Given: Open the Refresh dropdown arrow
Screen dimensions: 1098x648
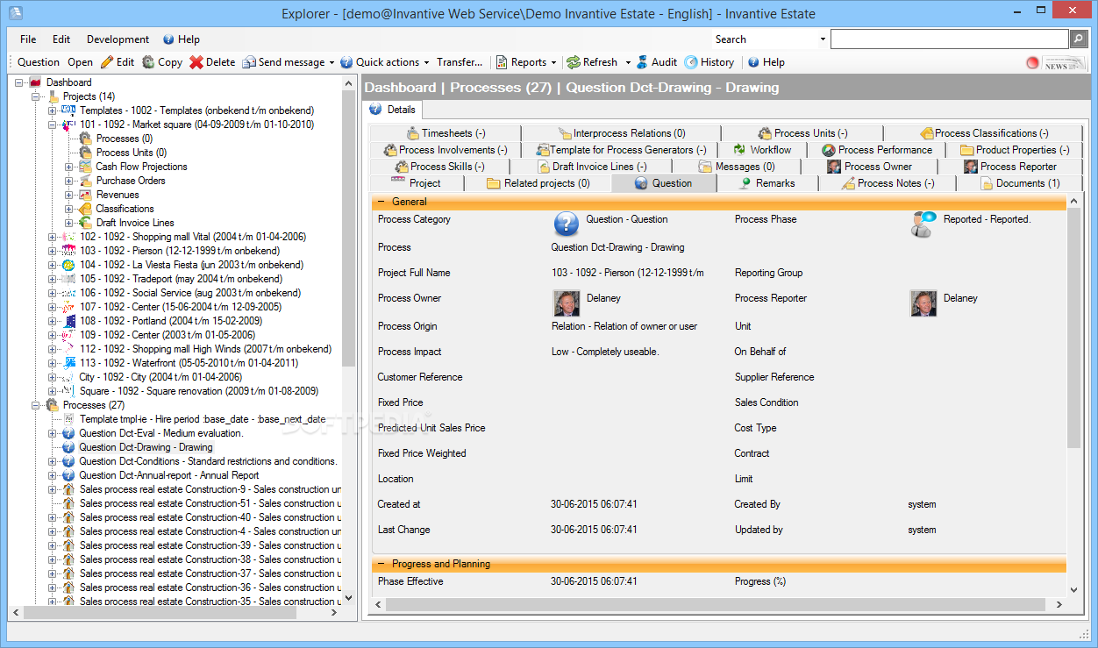Looking at the screenshot, I should pyautogui.click(x=628, y=62).
